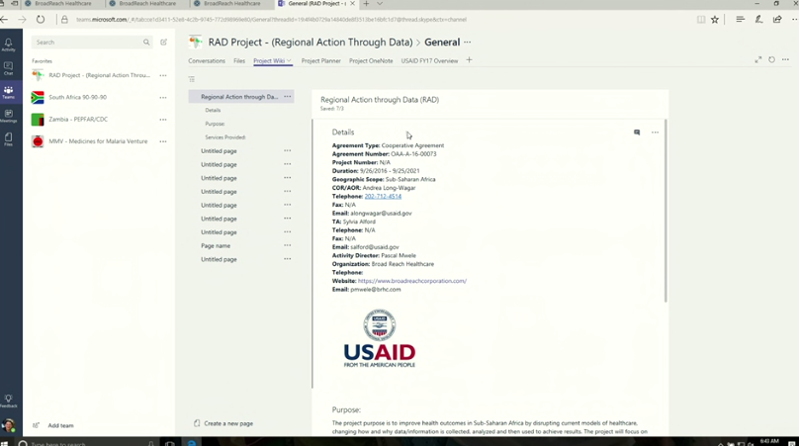Click the Windows taskbar search box
Viewport: 799px width, 446px height.
coord(86,443)
